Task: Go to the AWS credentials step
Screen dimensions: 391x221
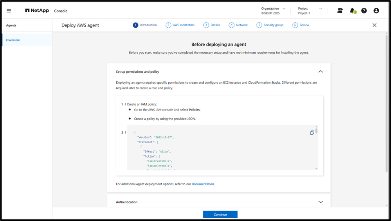Action: point(180,25)
